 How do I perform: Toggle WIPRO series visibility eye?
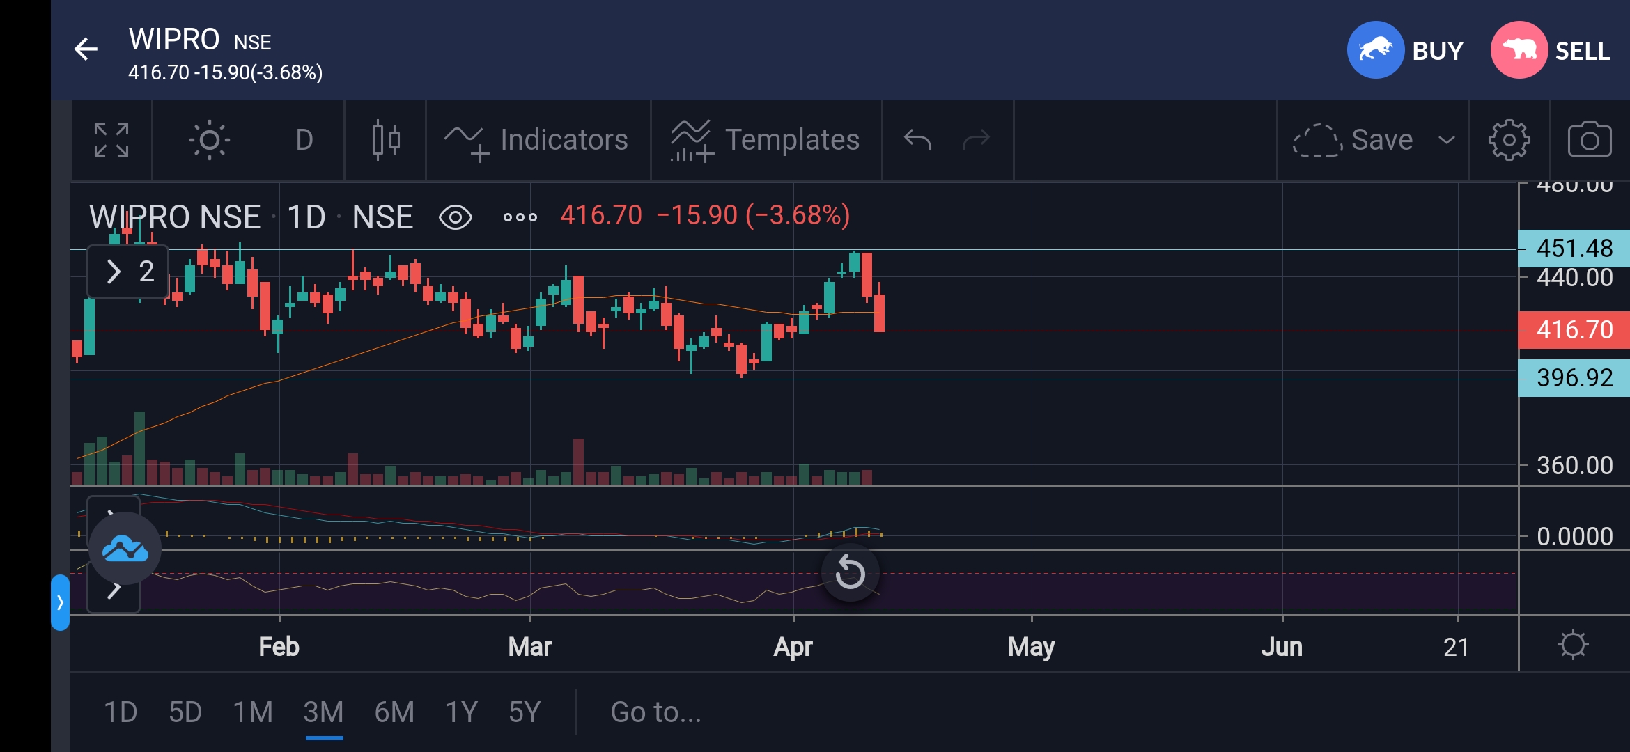tap(456, 217)
